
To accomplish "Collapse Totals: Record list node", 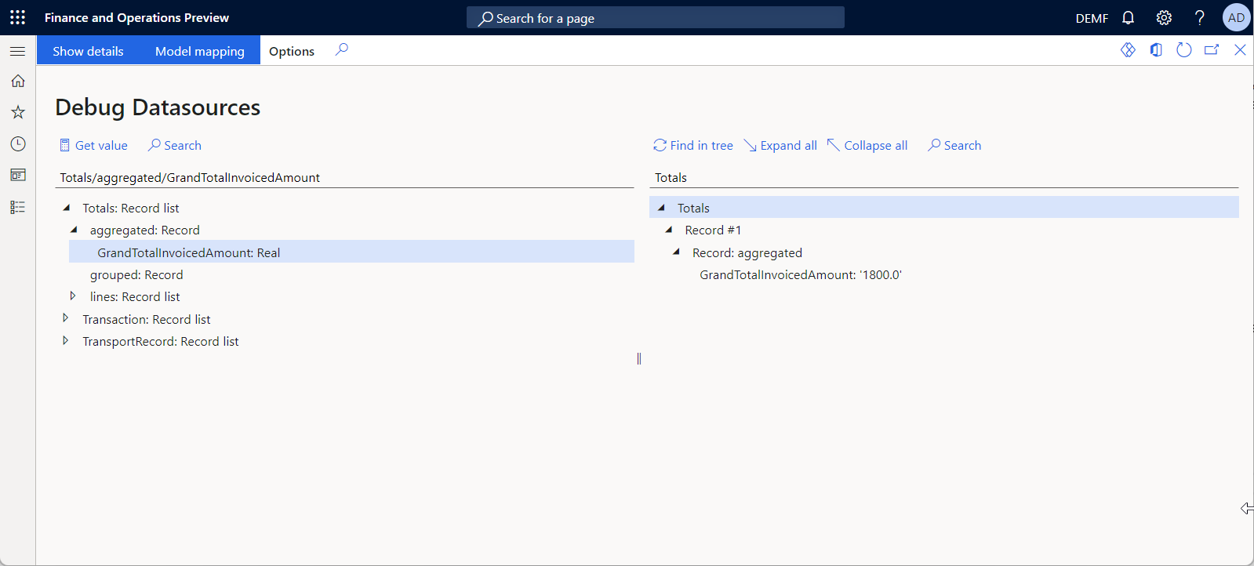I will tap(66, 208).
